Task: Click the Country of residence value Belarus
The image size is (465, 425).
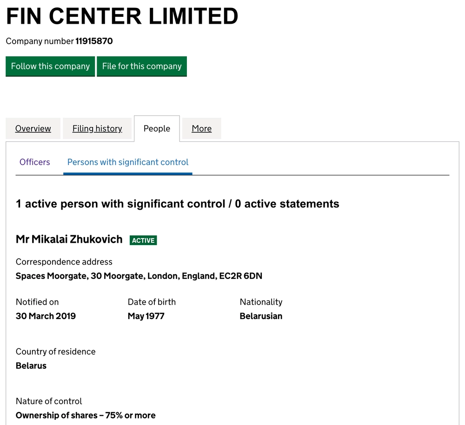Action: (x=31, y=365)
